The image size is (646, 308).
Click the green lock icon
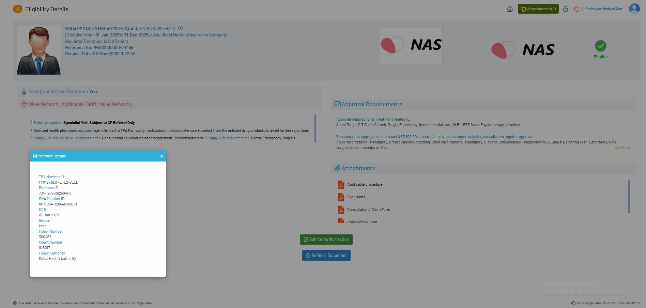pos(565,9)
